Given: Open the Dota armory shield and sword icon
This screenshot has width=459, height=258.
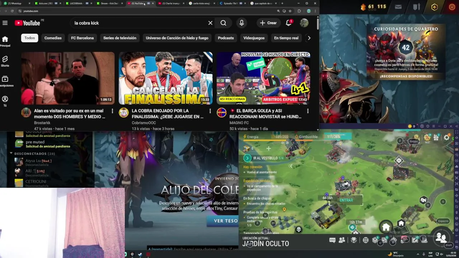Looking at the screenshot, I should pyautogui.click(x=416, y=6).
